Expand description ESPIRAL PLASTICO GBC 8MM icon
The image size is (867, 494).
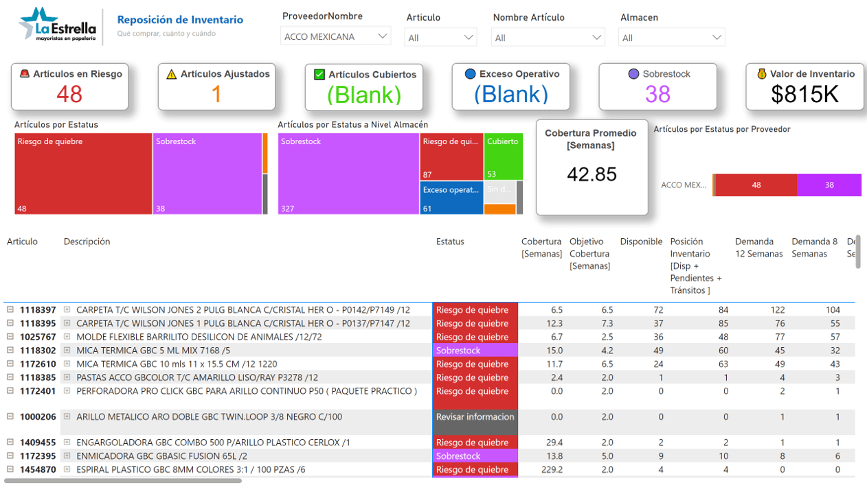(67, 469)
